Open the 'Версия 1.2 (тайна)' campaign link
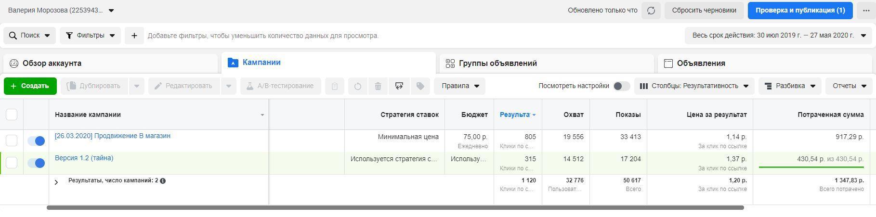Screen dimensions: 876x217 click(84, 158)
